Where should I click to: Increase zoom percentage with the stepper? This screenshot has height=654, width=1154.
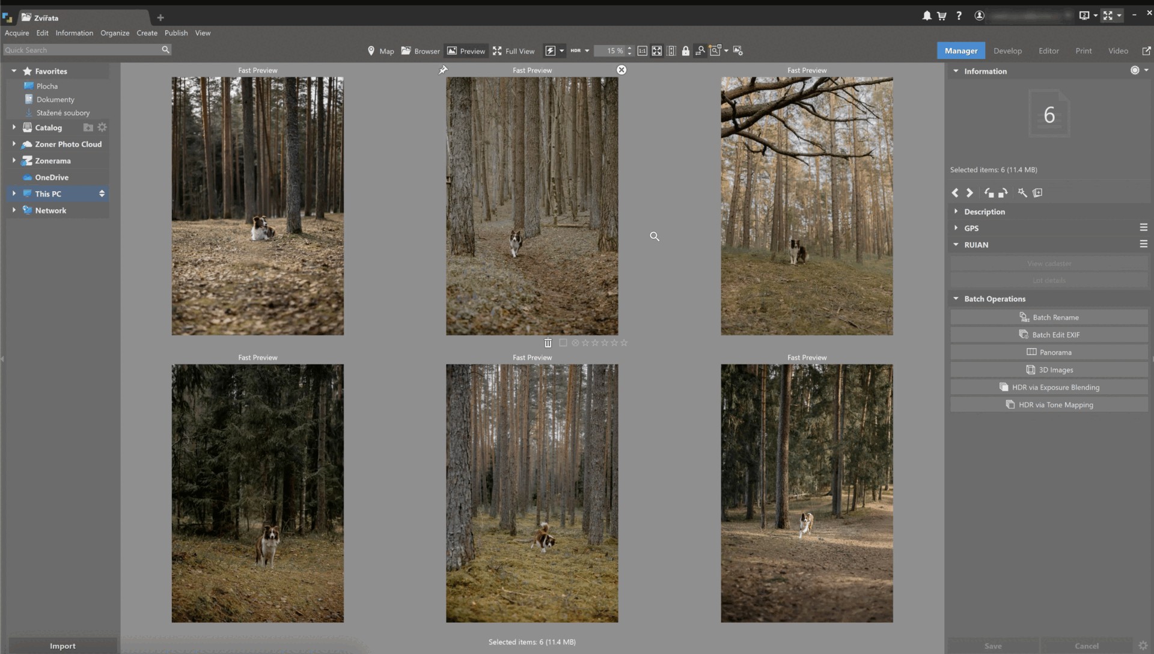coord(630,48)
